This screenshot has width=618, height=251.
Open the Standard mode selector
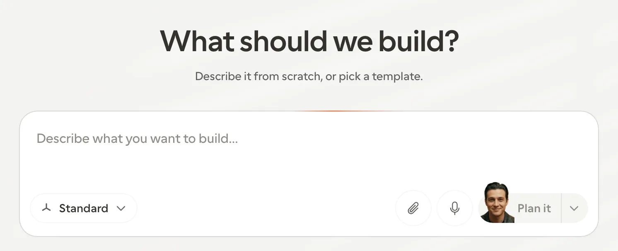84,208
